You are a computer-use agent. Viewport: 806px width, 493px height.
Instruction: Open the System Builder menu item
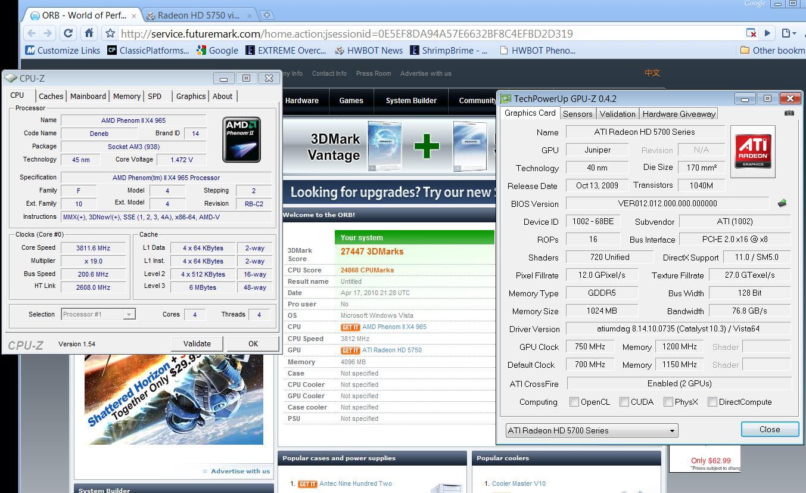point(411,101)
